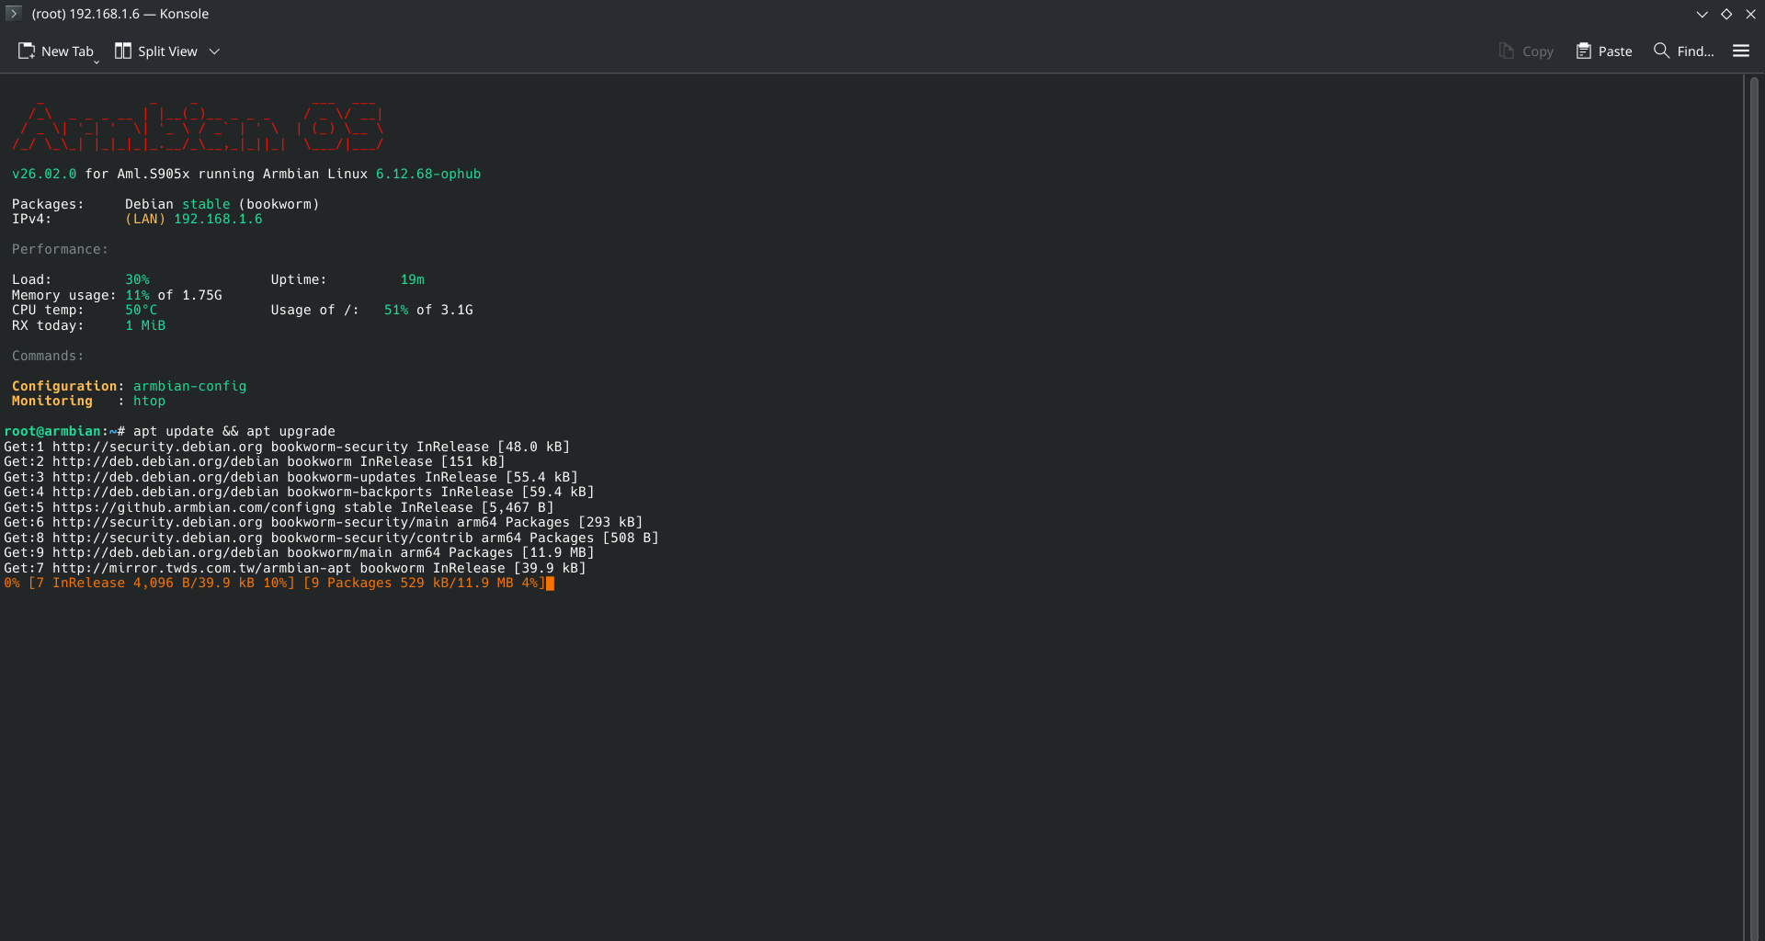Maximize window with the diamond icon
This screenshot has height=941, width=1765.
1726,14
